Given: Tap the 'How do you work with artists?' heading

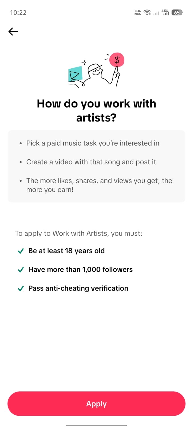Looking at the screenshot, I should 96,110.
